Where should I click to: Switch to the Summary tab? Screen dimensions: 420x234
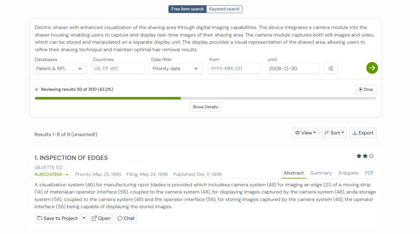(321, 173)
